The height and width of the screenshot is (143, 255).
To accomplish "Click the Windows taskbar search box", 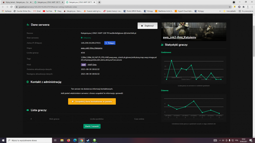I will [29, 140].
